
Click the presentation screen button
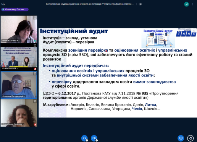pos(181,138)
